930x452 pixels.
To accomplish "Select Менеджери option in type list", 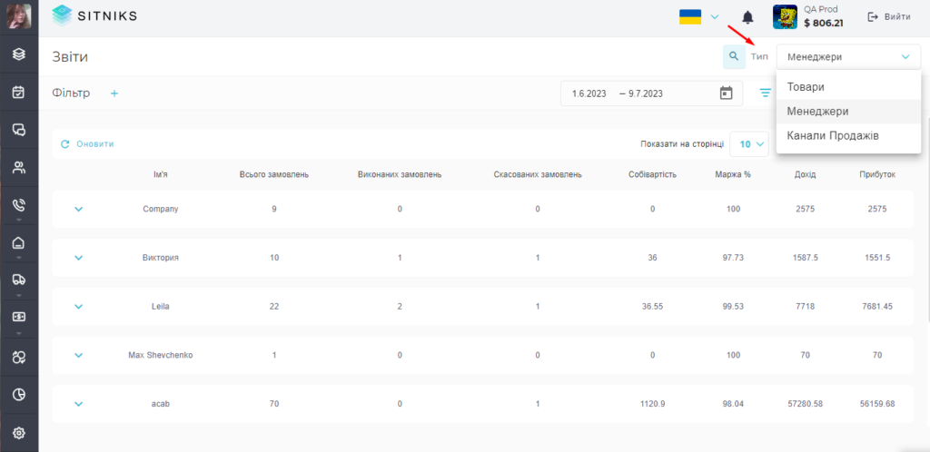I will tap(848, 112).
